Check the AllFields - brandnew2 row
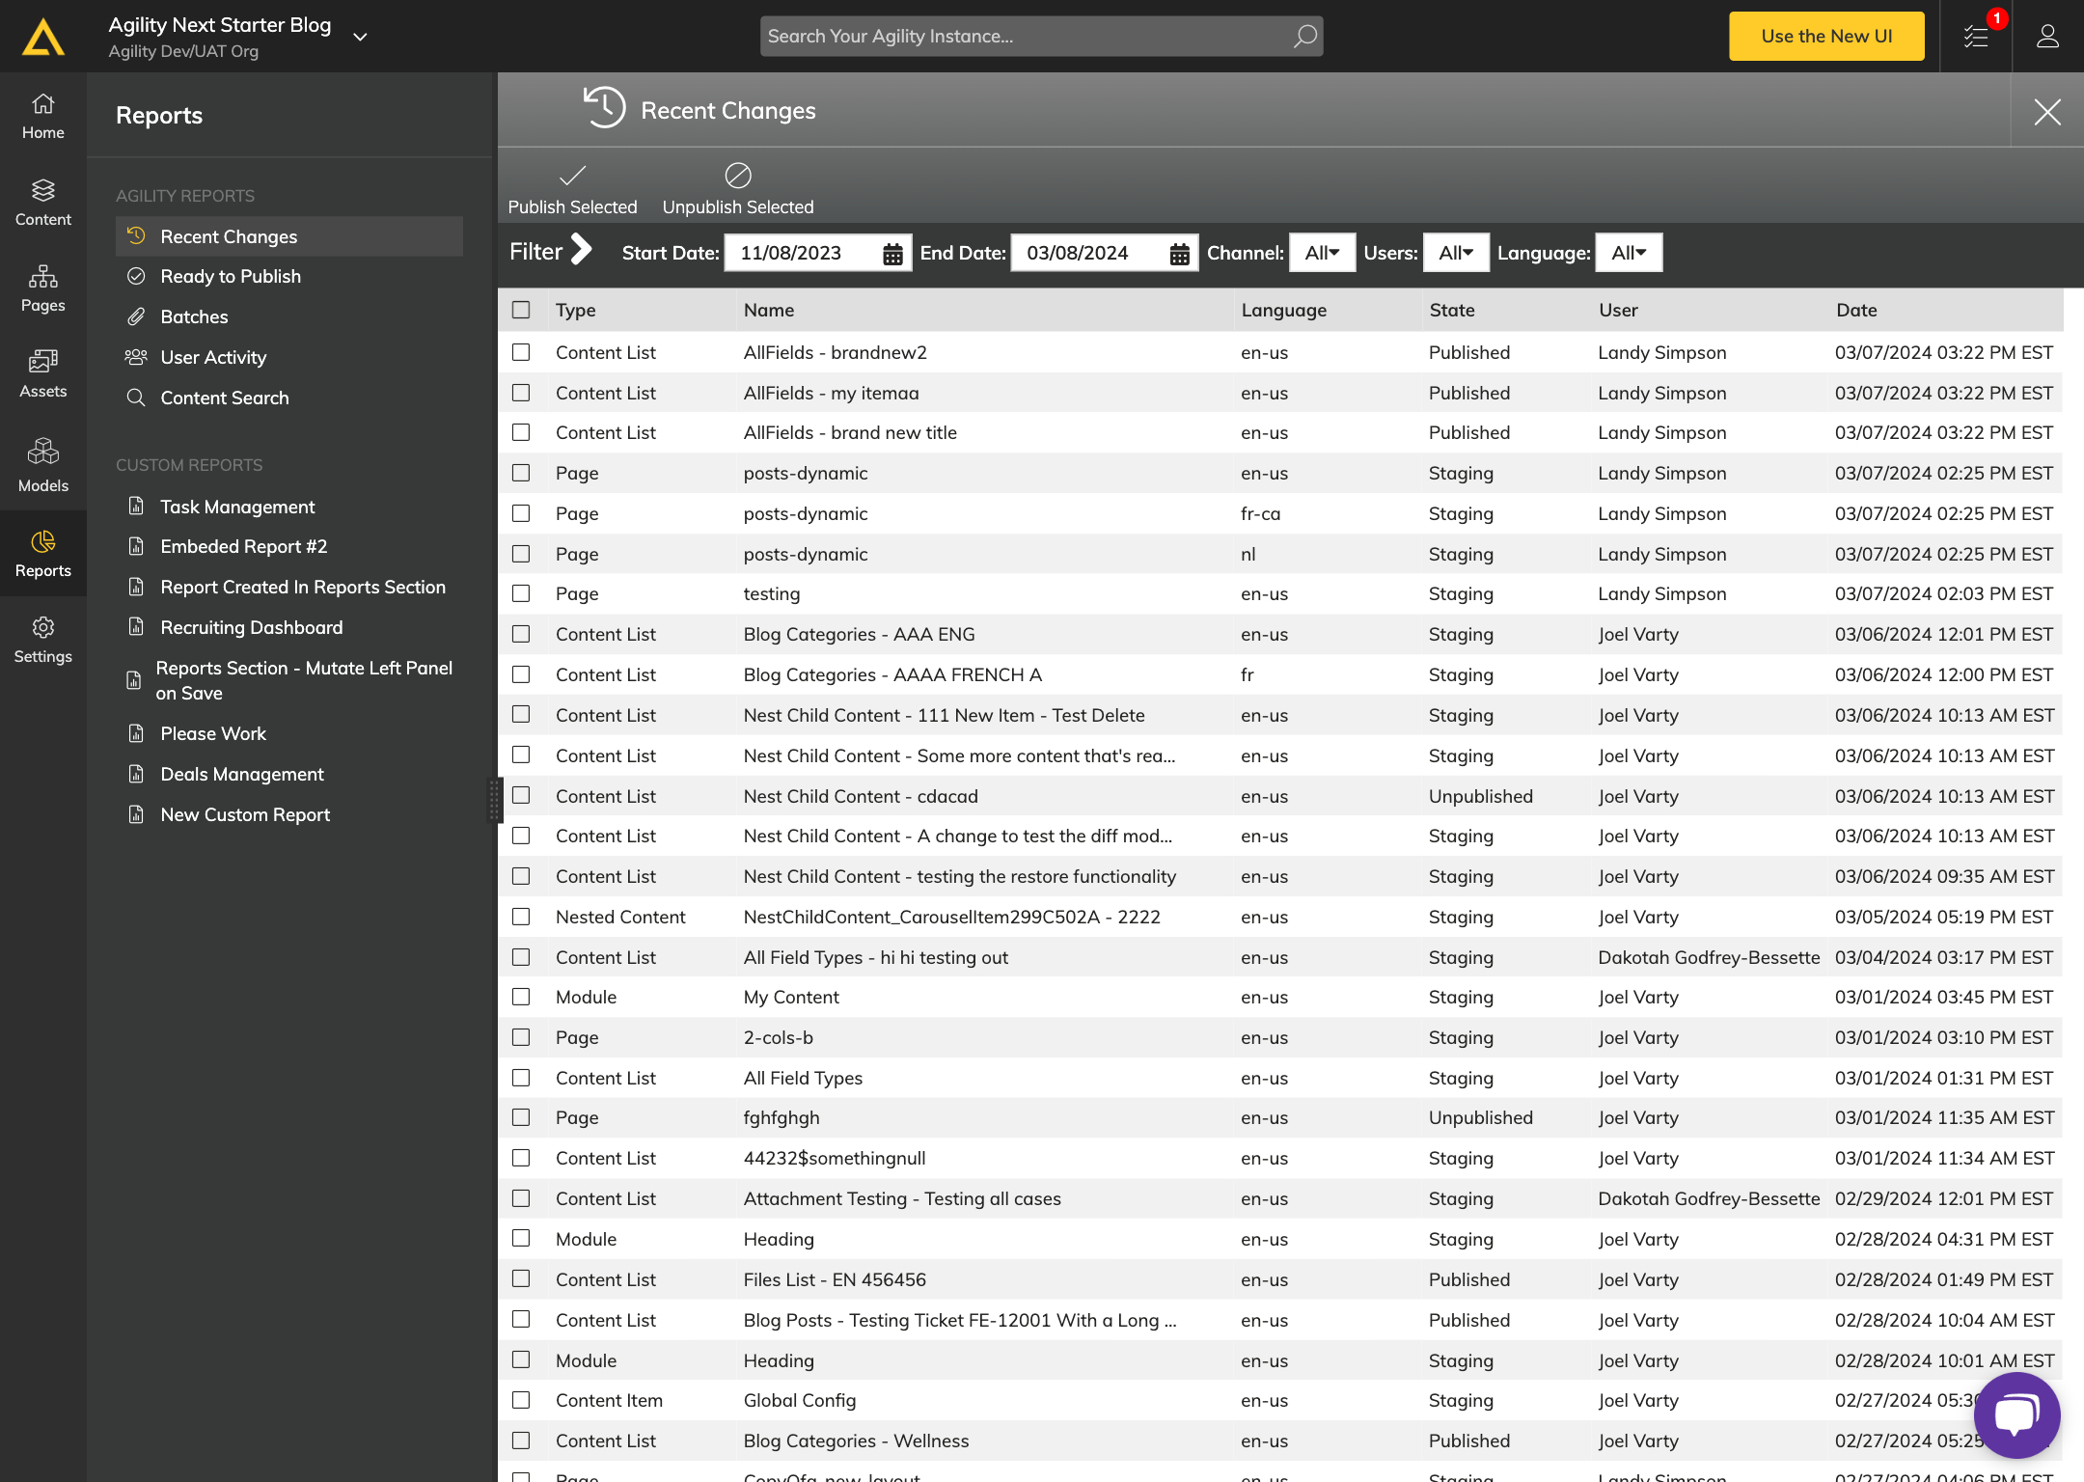 point(521,352)
